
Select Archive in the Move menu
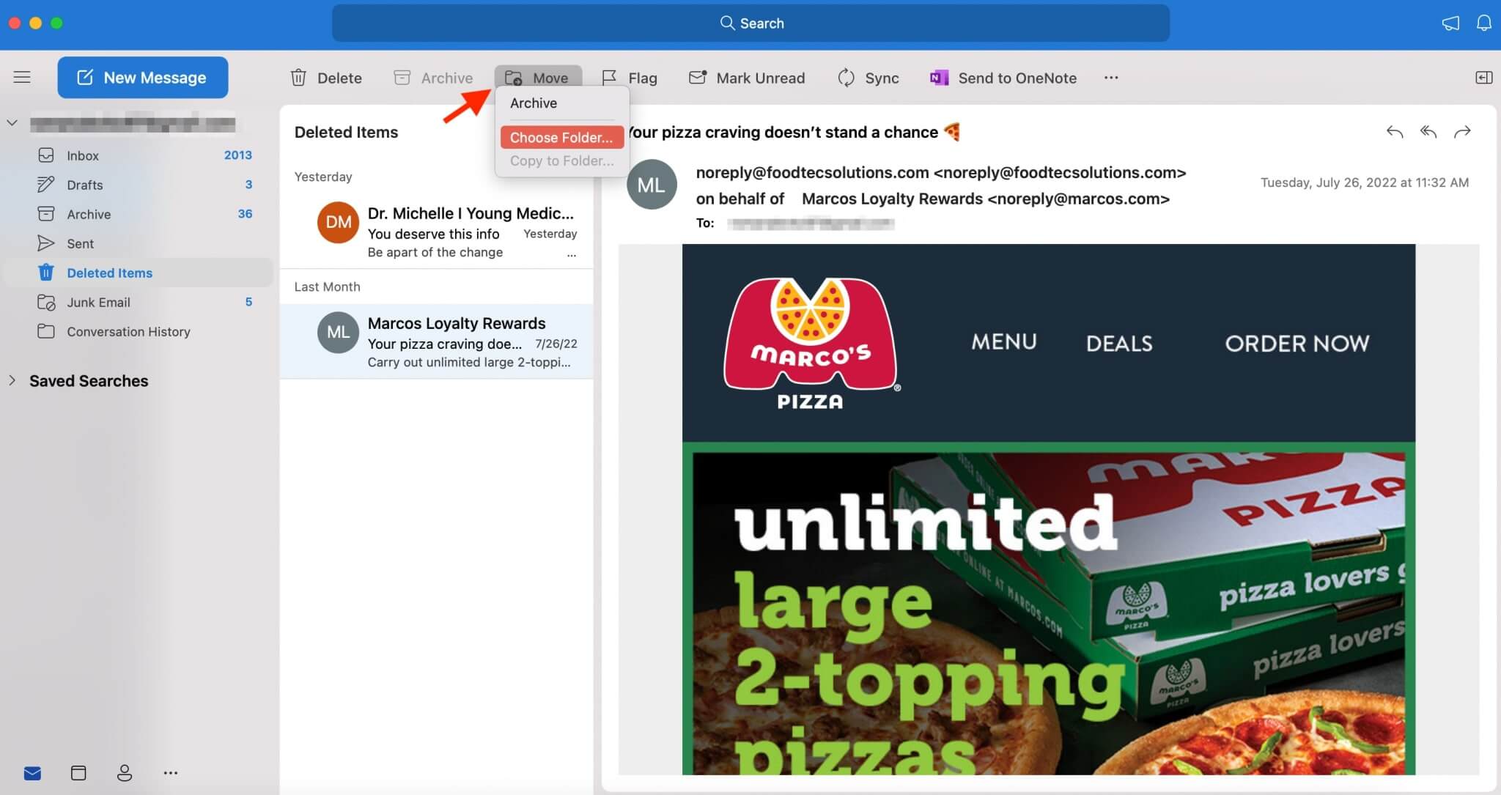[x=534, y=103]
